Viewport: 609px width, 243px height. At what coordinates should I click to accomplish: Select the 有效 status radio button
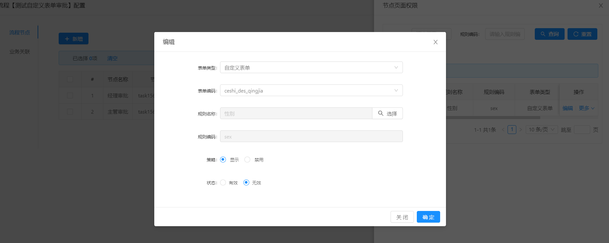tap(223, 182)
